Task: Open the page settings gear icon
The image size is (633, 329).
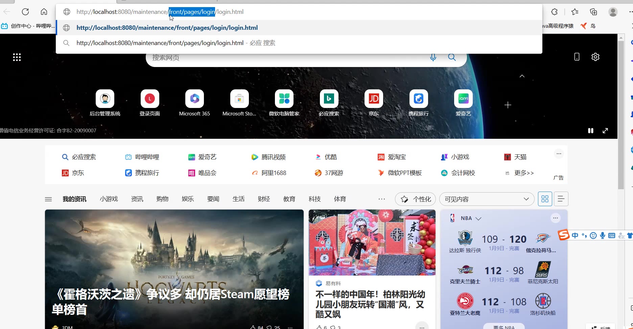Action: (595, 57)
